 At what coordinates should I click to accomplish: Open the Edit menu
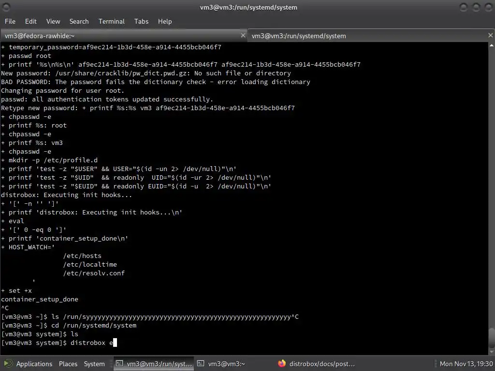point(30,21)
